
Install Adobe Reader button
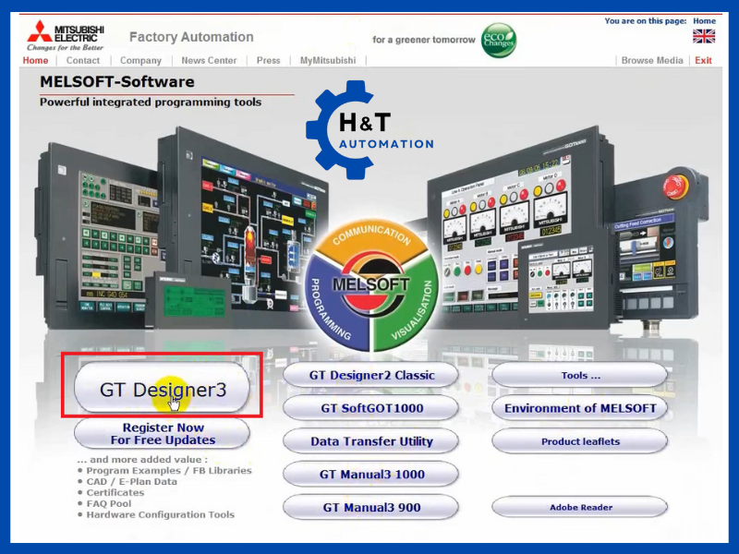[x=579, y=508]
